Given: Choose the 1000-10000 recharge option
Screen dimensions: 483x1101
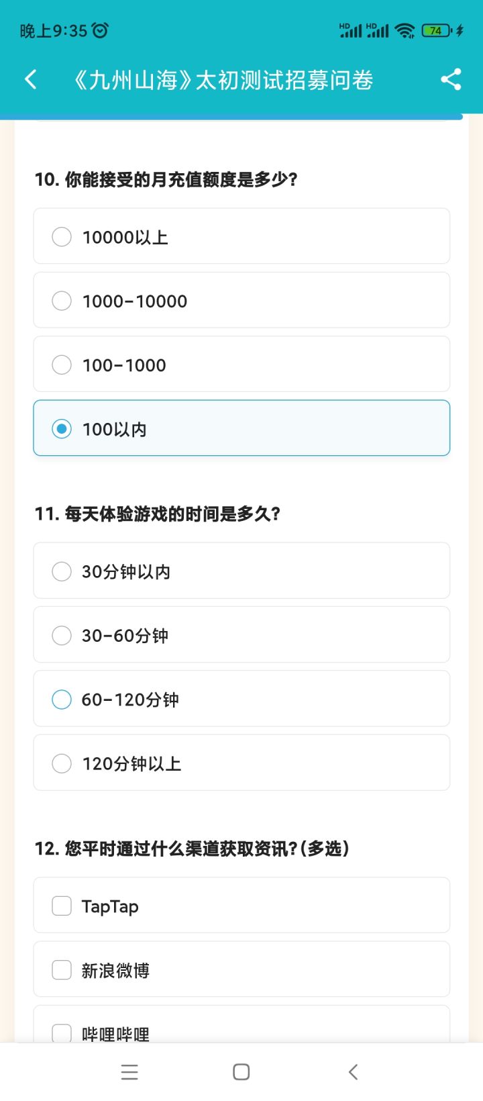Looking at the screenshot, I should pyautogui.click(x=62, y=300).
